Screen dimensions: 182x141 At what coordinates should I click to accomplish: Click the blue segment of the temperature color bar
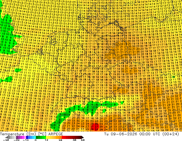click(31, 137)
